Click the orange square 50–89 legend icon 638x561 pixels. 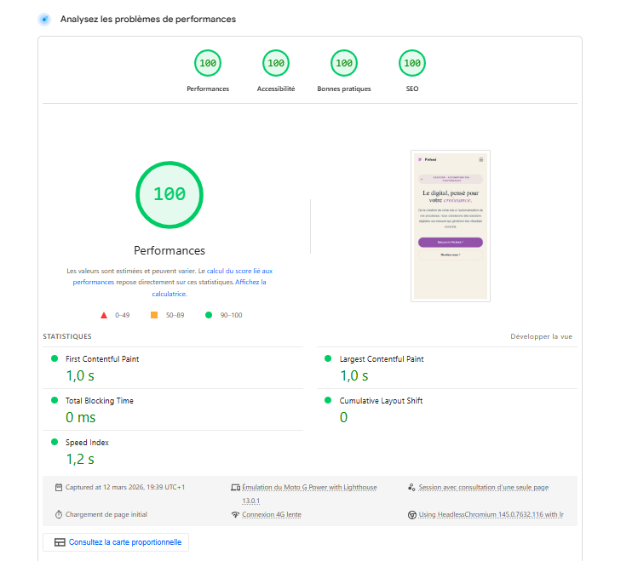154,315
